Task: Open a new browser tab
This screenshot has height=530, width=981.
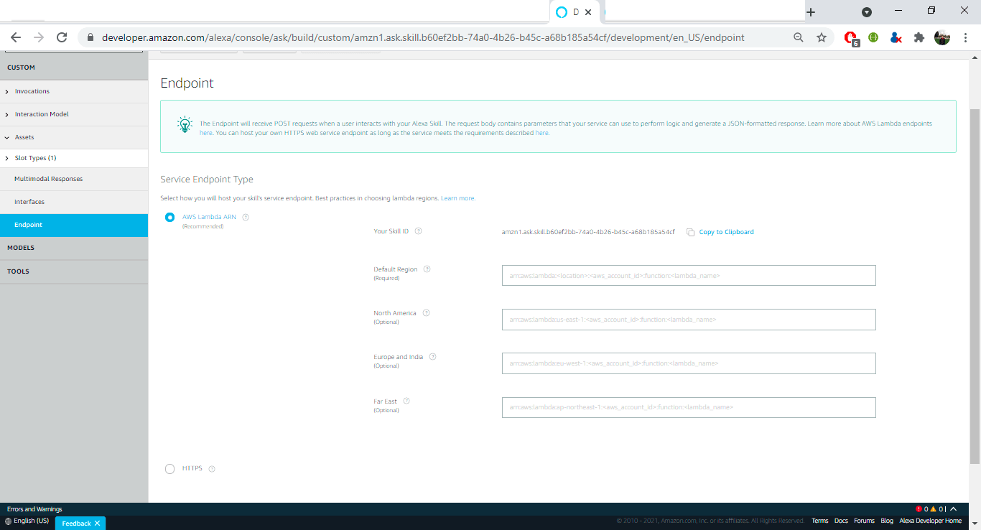Action: coord(811,12)
